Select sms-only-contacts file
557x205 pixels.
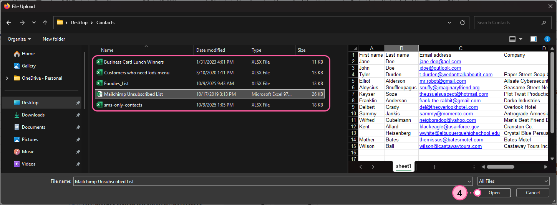click(210, 105)
